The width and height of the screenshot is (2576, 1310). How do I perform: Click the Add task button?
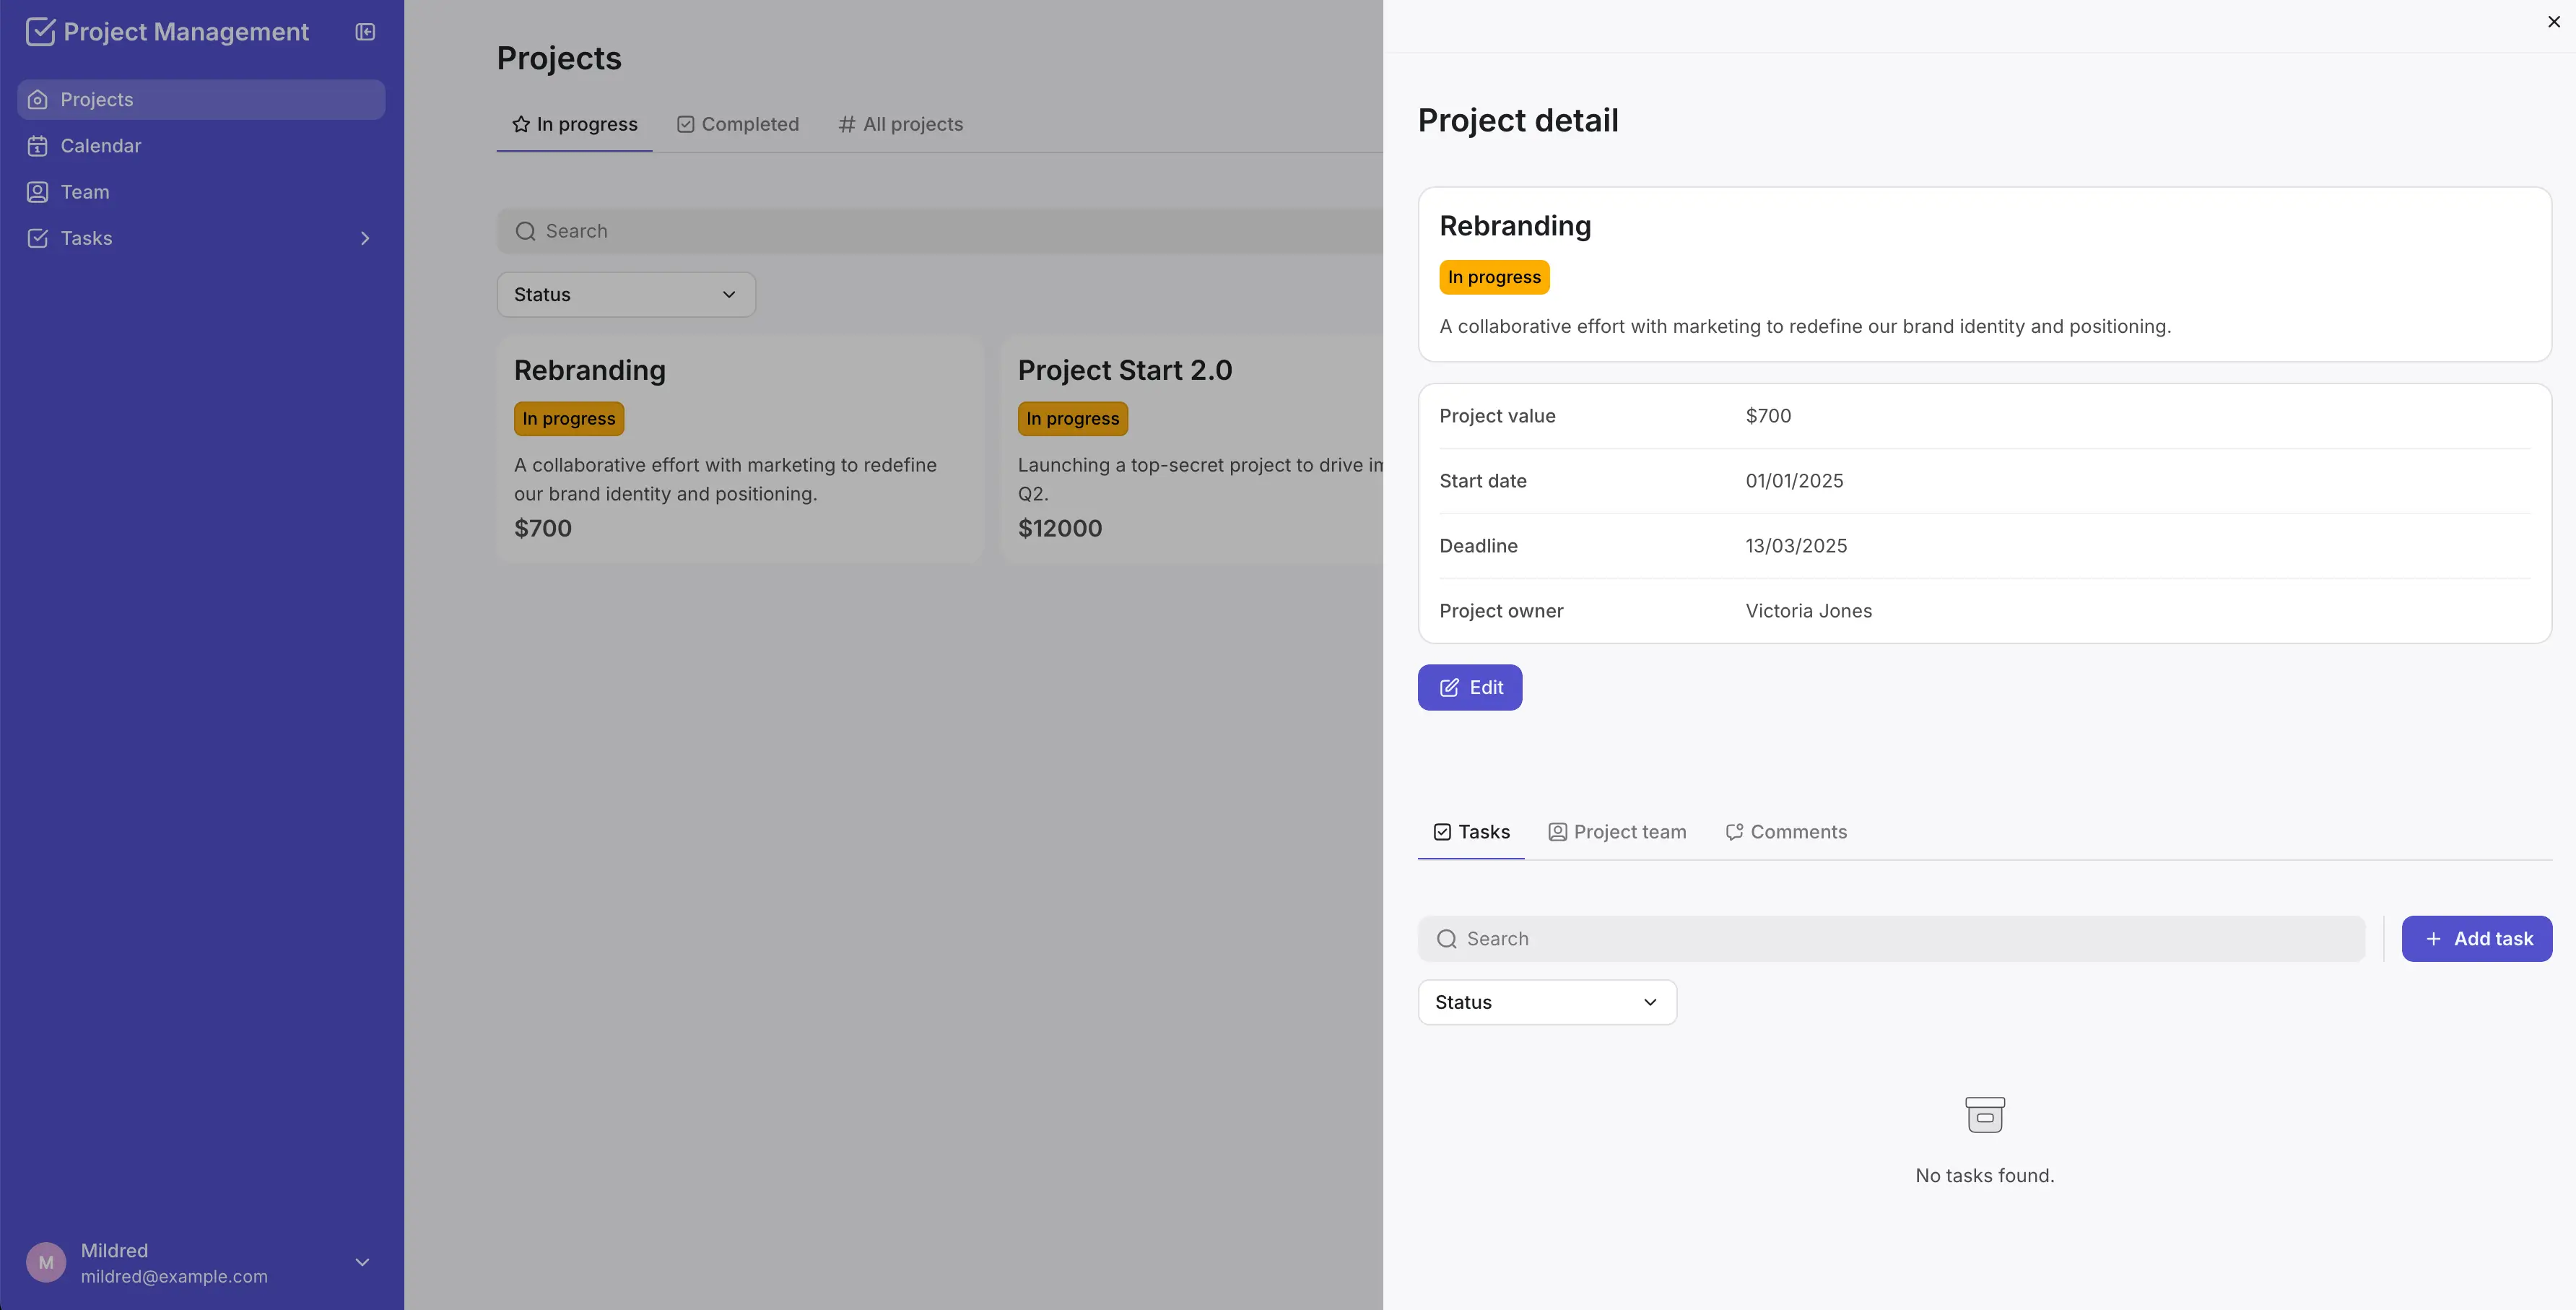pos(2476,939)
